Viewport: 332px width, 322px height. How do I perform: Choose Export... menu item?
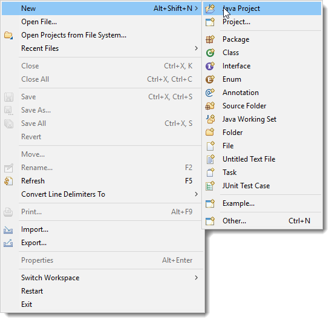tap(102, 243)
